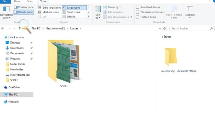Toggle the Details pane

point(23,12)
